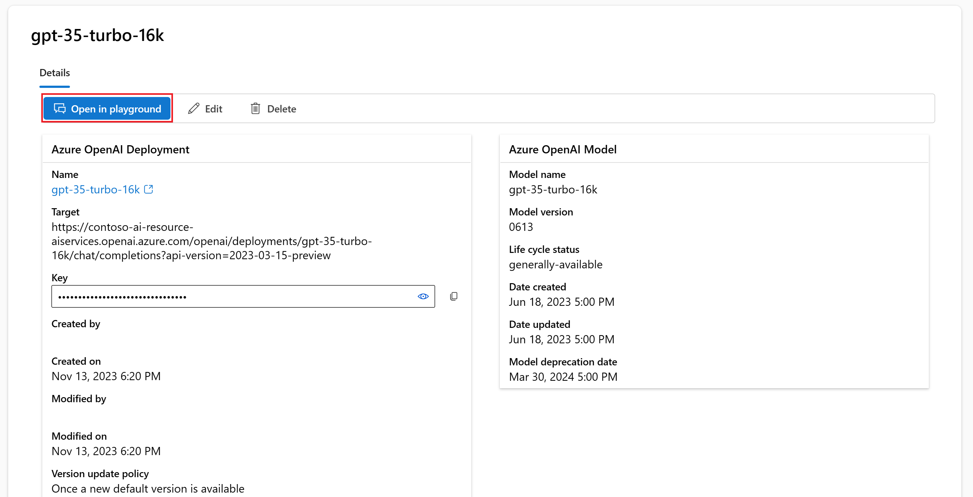Screen dimensions: 973x497
Task: Click the external link icon beside the name
Action: coord(149,189)
